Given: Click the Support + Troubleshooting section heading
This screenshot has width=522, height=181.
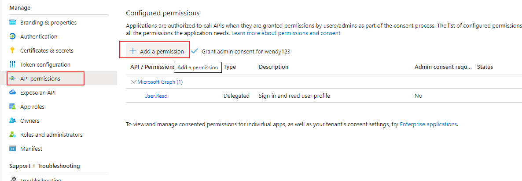Looking at the screenshot, I should coord(44,166).
